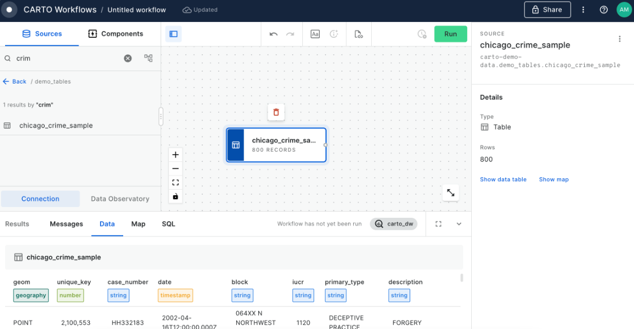Click the sidebar resize handle

160,117
